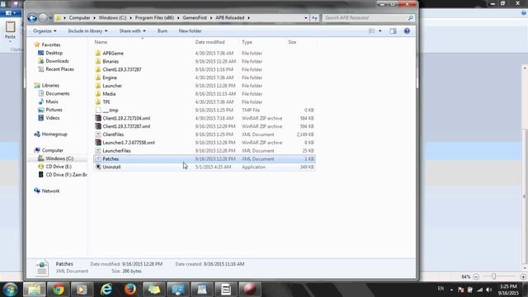Select the TPI folder icon

click(x=98, y=101)
